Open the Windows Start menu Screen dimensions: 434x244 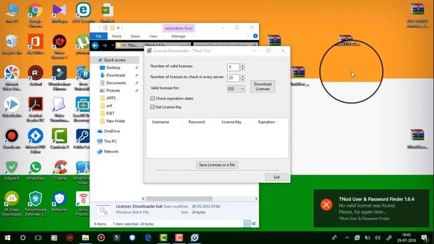pyautogui.click(x=7, y=238)
